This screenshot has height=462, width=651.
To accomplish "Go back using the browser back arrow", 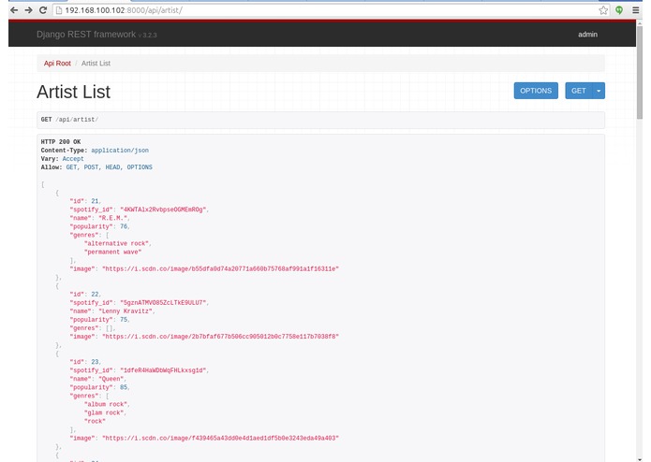I will point(14,10).
